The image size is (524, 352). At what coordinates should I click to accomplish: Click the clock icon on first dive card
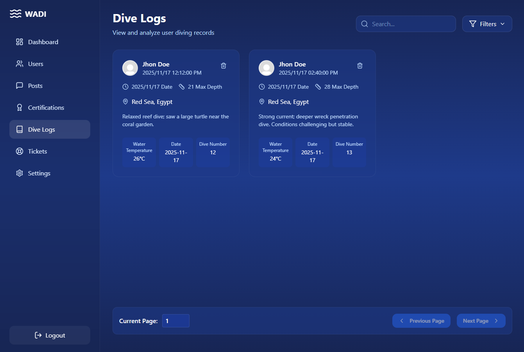pos(125,87)
